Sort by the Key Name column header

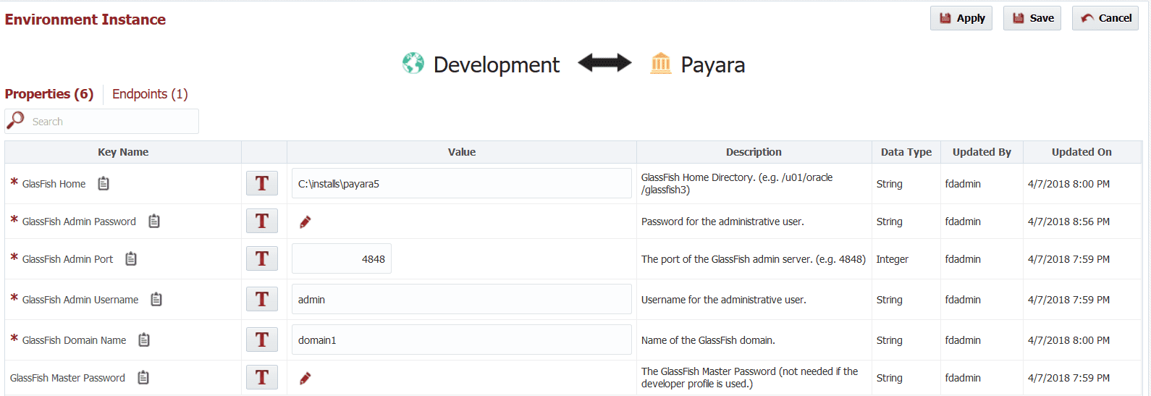tap(123, 152)
